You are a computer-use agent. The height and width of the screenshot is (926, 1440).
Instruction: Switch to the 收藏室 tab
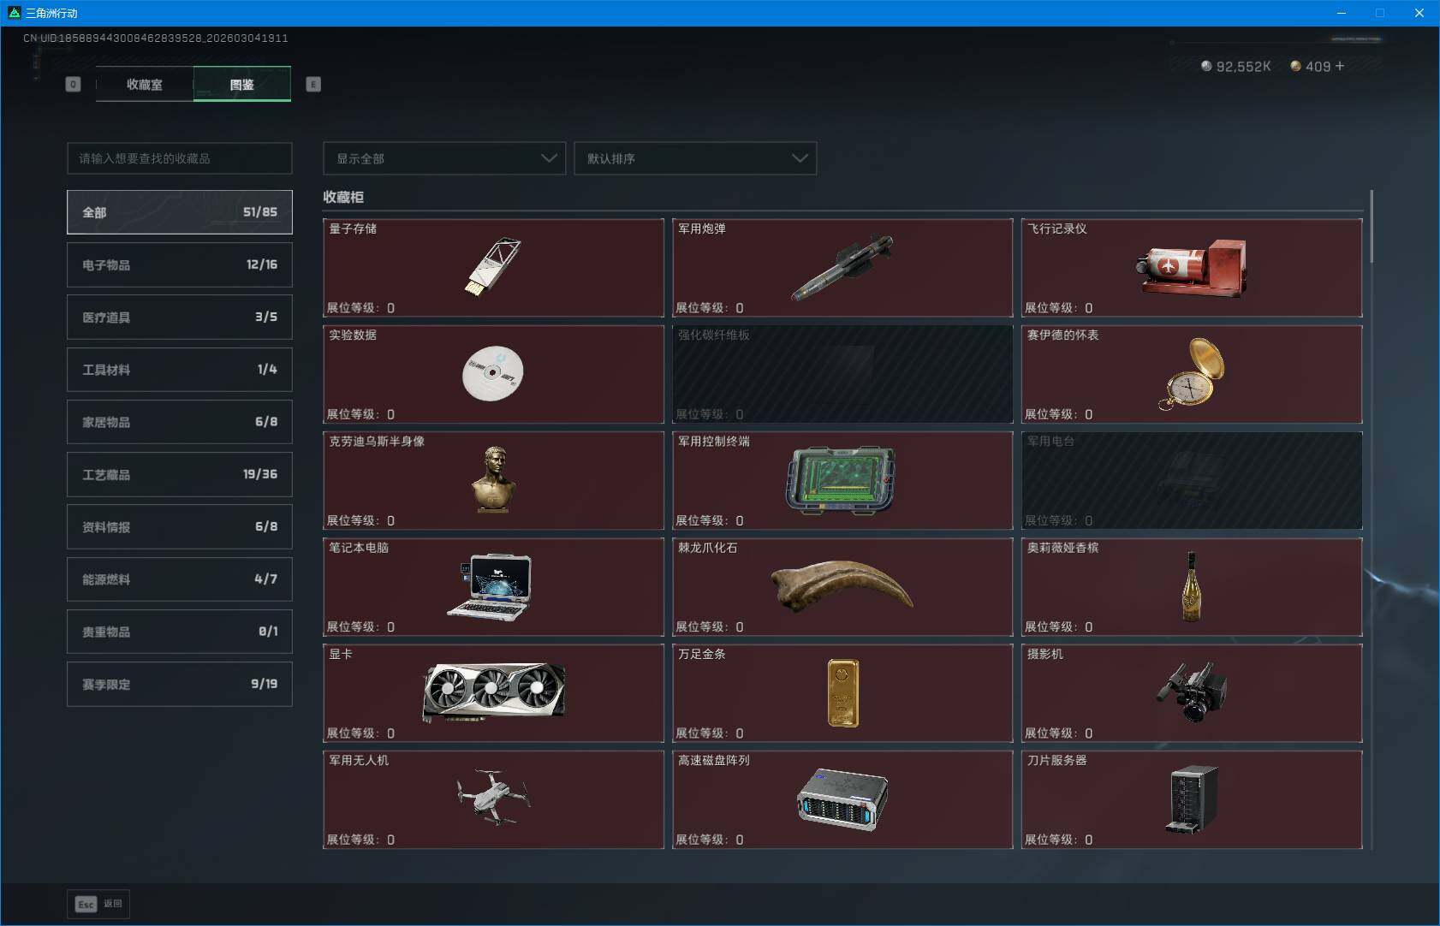click(145, 84)
